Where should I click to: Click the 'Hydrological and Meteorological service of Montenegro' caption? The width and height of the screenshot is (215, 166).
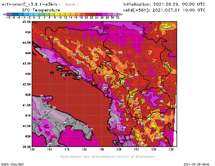107,157
